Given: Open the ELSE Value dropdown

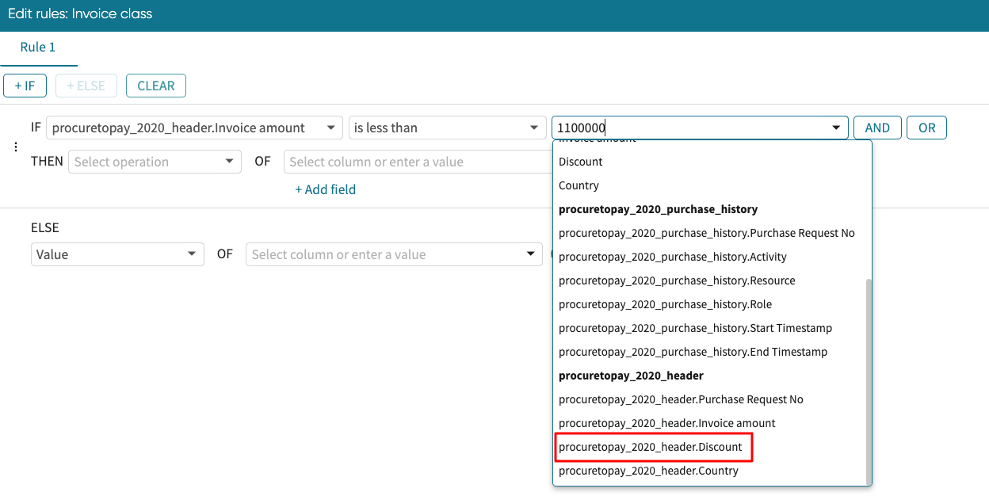Looking at the screenshot, I should pos(116,254).
